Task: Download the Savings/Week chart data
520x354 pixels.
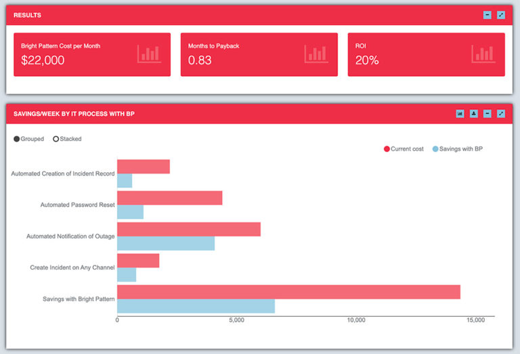Action: point(473,113)
